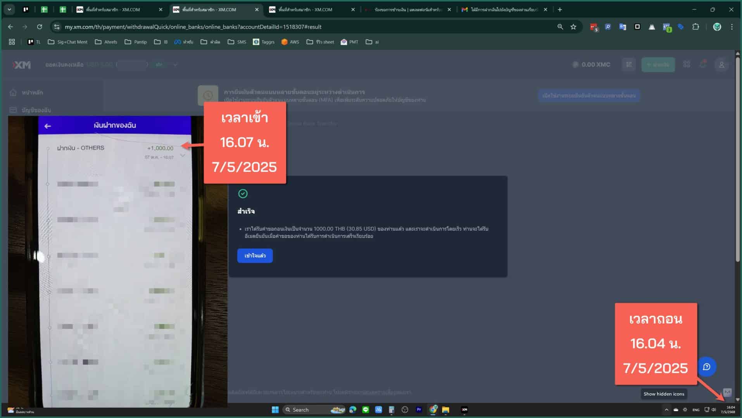The height and width of the screenshot is (418, 742).
Task: Open the pinned Trello tab
Action: tap(26, 9)
